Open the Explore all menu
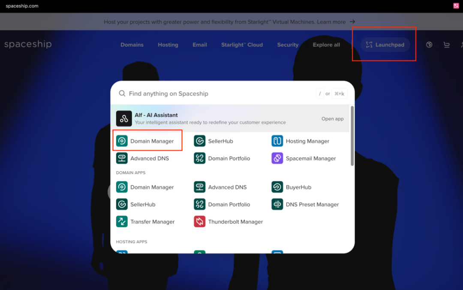The image size is (463, 290). pyautogui.click(x=326, y=45)
